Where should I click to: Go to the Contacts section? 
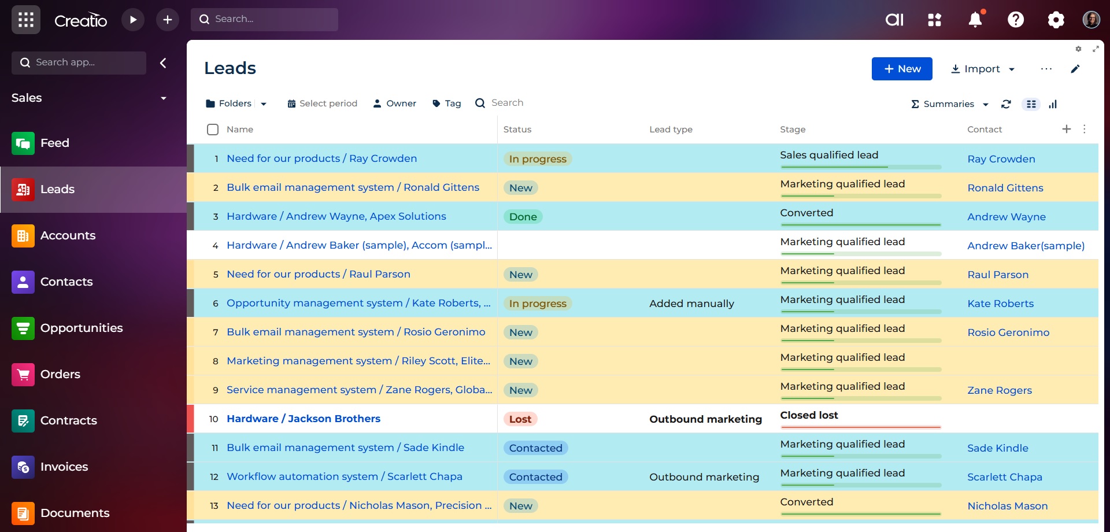click(x=66, y=282)
